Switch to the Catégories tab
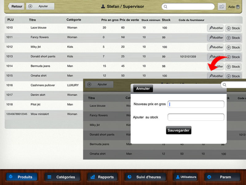The height and width of the screenshot is (185, 246). [62, 177]
